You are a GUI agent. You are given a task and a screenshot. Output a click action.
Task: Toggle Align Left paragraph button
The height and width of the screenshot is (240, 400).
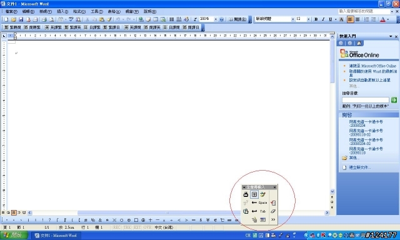(x=350, y=19)
